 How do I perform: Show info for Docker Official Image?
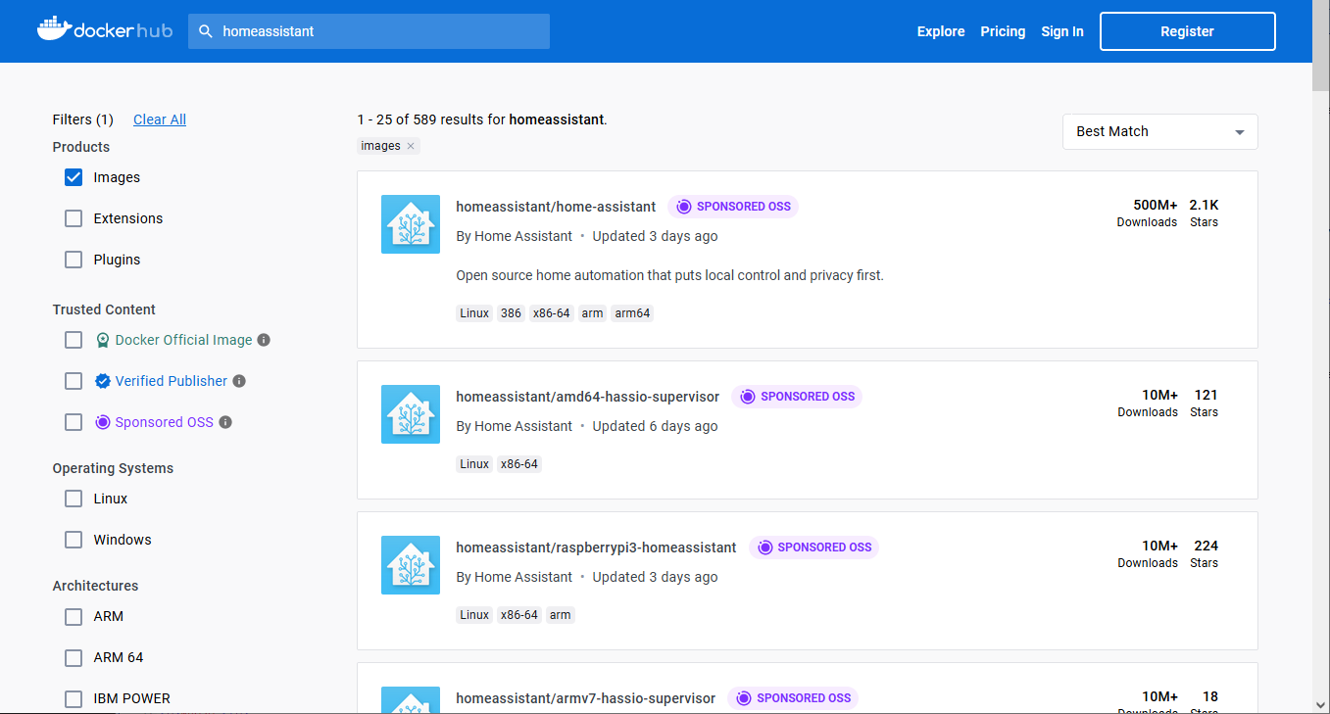[x=264, y=340]
